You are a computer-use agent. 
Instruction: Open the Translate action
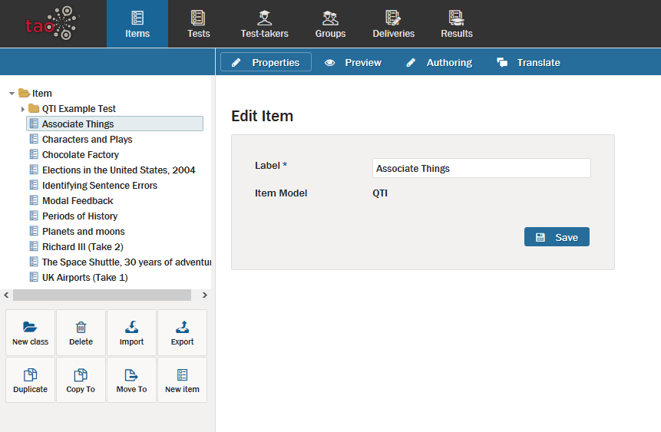tap(528, 63)
